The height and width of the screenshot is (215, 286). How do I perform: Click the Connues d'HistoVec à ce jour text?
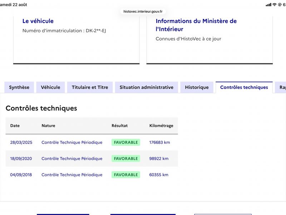[x=188, y=39]
